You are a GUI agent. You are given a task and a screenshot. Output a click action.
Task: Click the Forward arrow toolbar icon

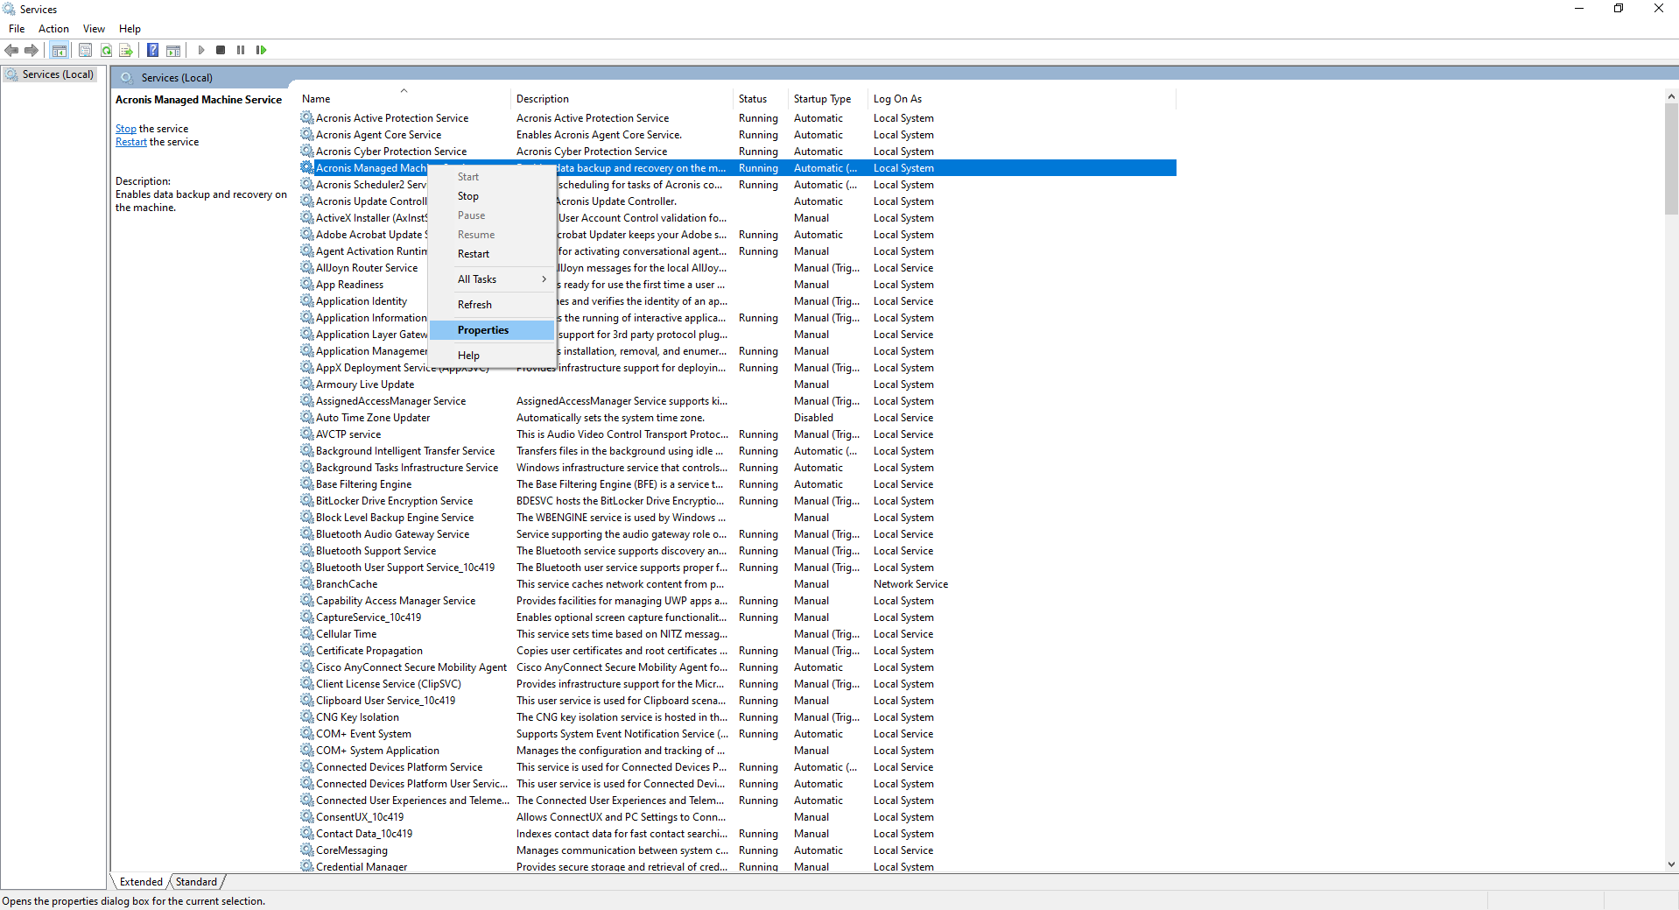coord(32,50)
